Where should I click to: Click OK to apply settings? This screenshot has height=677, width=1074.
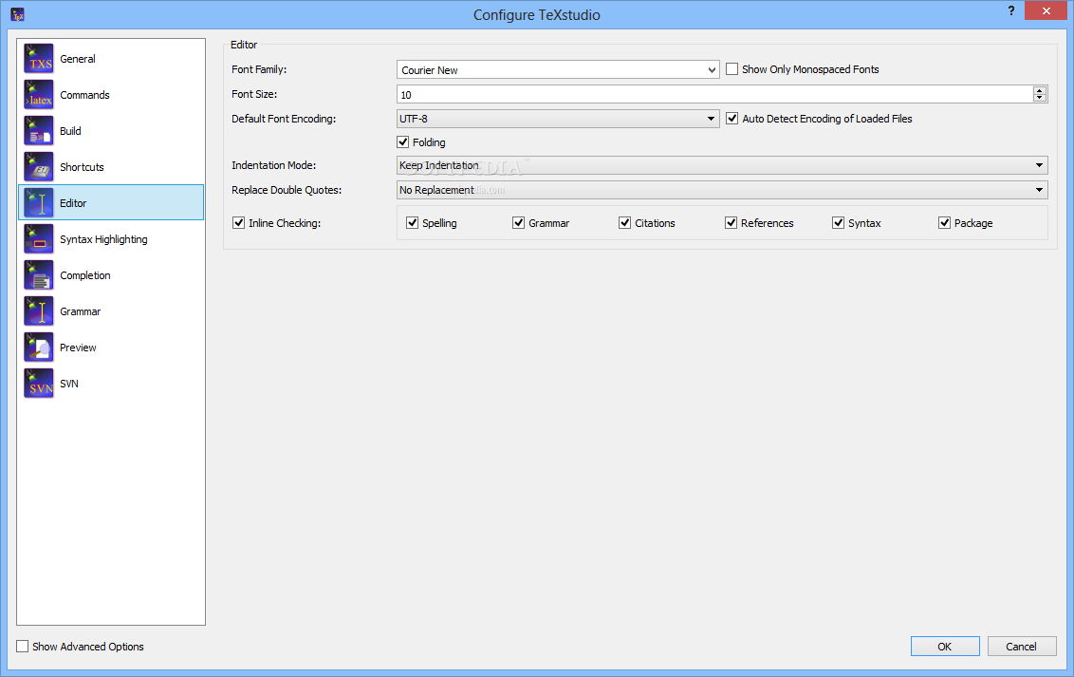click(x=945, y=647)
